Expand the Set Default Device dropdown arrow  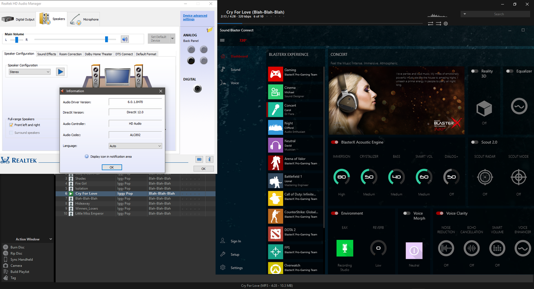pyautogui.click(x=173, y=39)
